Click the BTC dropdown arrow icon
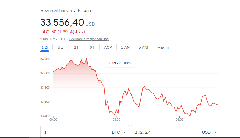The width and height of the screenshot is (240, 138). click(125, 132)
